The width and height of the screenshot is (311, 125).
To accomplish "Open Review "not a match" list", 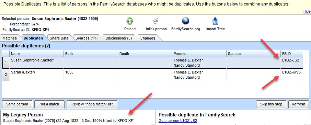I will [92, 104].
